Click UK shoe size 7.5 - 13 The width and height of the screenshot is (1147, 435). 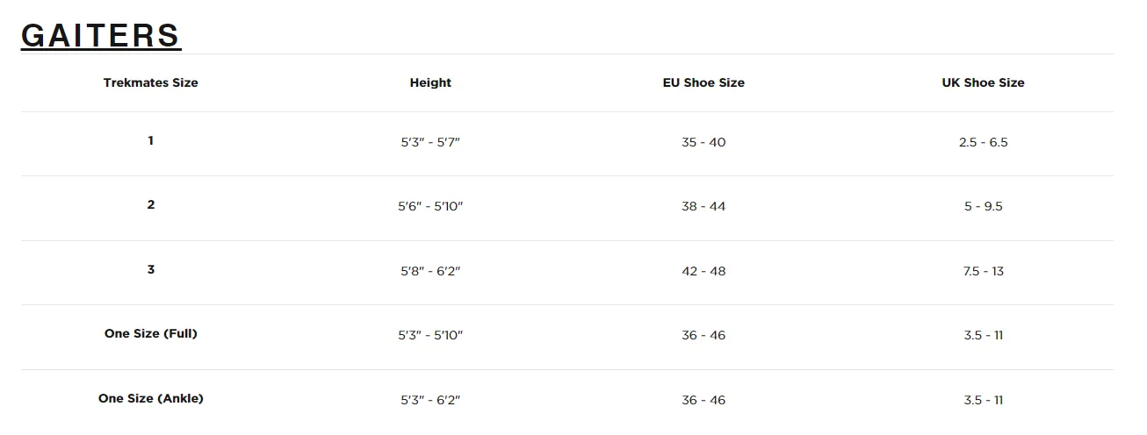point(983,271)
